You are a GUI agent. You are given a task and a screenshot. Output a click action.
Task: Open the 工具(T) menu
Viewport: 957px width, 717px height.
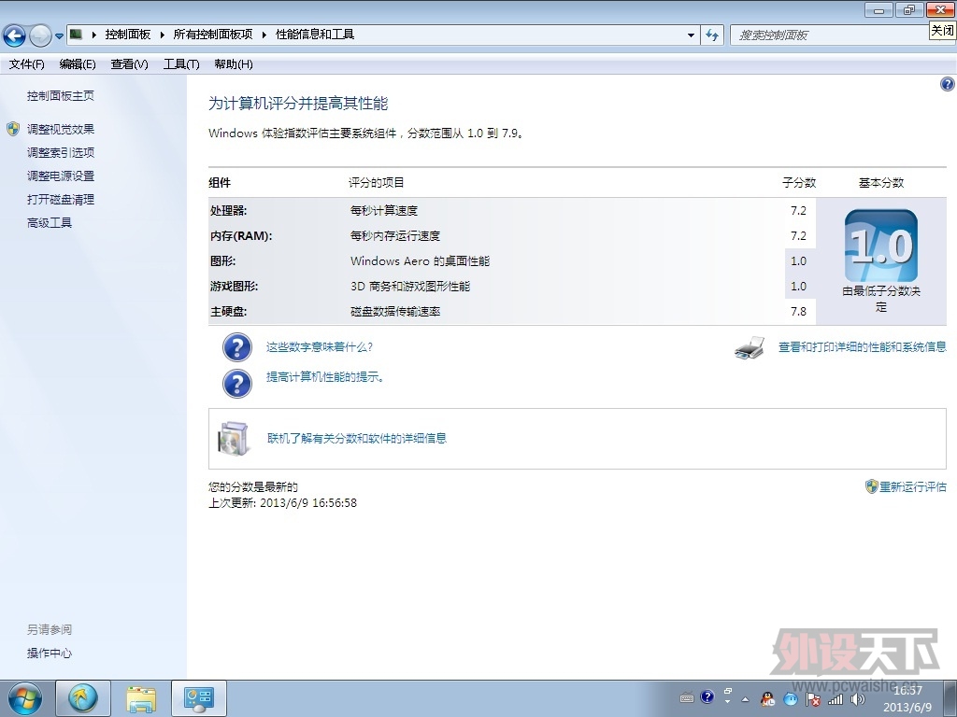point(181,64)
